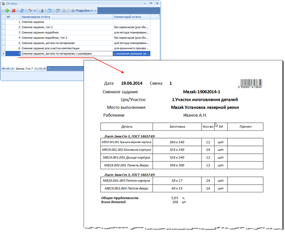Viewport: 285px width, 233px height.
Task: Click the blue-framed preview icon after Print
Action: [x=49, y=10]
